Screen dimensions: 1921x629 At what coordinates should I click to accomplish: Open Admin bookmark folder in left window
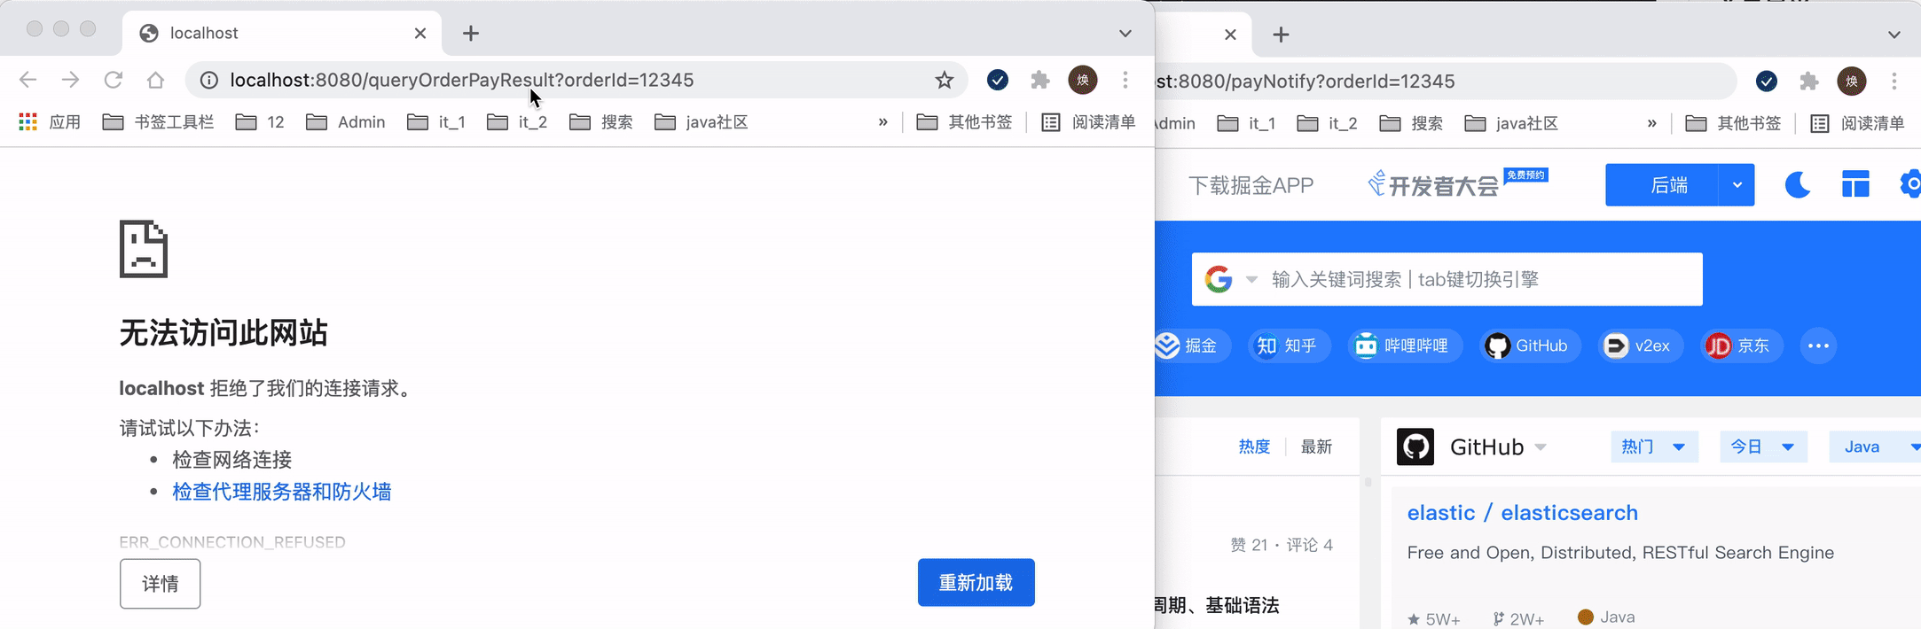[346, 122]
